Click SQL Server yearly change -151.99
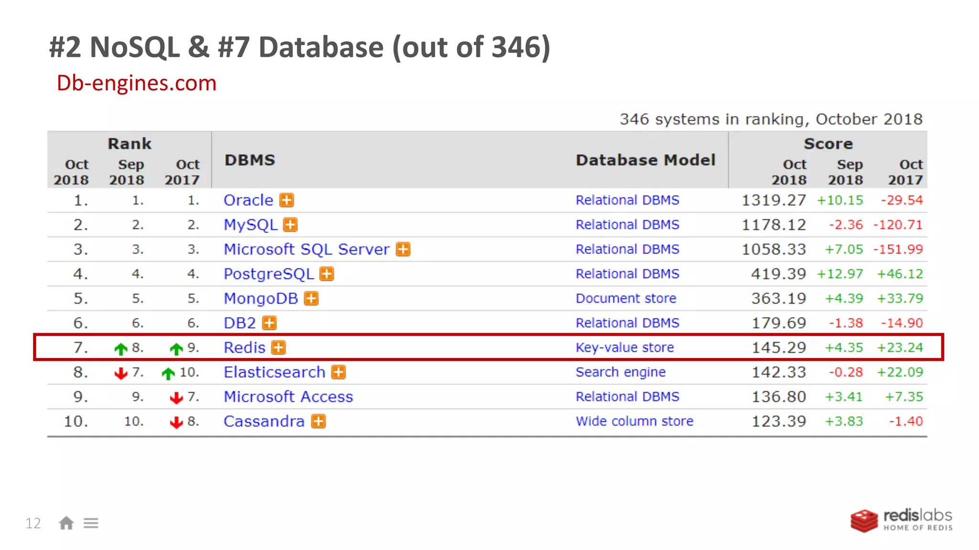The image size is (979, 550). (x=898, y=249)
